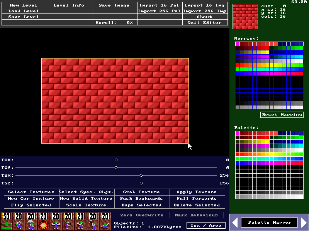Go to previous panel with left arrow

[x=234, y=223]
